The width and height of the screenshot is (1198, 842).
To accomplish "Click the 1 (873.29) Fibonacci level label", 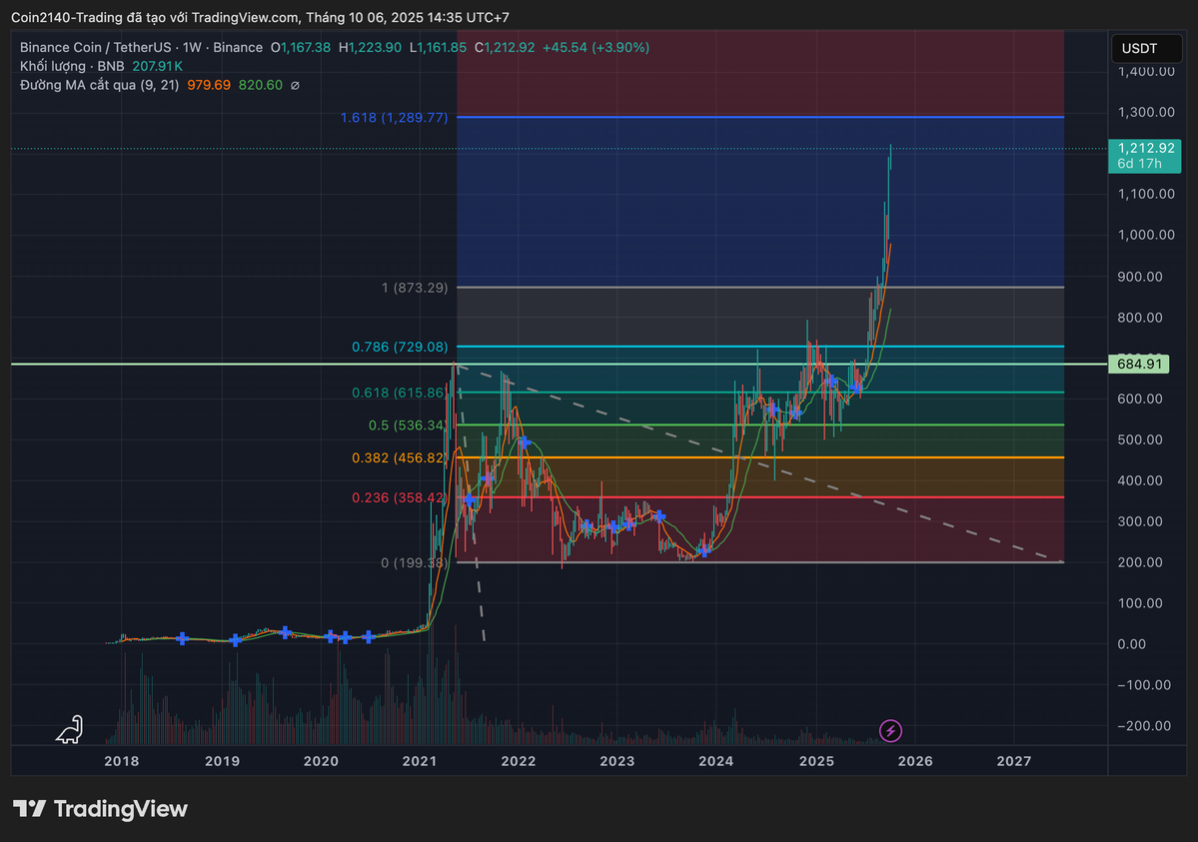I will click(x=415, y=288).
